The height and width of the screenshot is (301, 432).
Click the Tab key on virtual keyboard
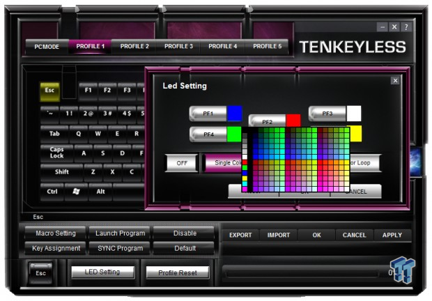click(x=54, y=134)
